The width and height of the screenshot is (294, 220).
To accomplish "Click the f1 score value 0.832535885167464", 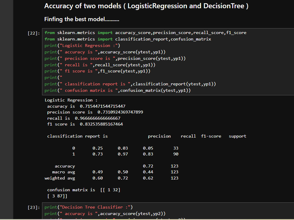I will coord(101,124).
